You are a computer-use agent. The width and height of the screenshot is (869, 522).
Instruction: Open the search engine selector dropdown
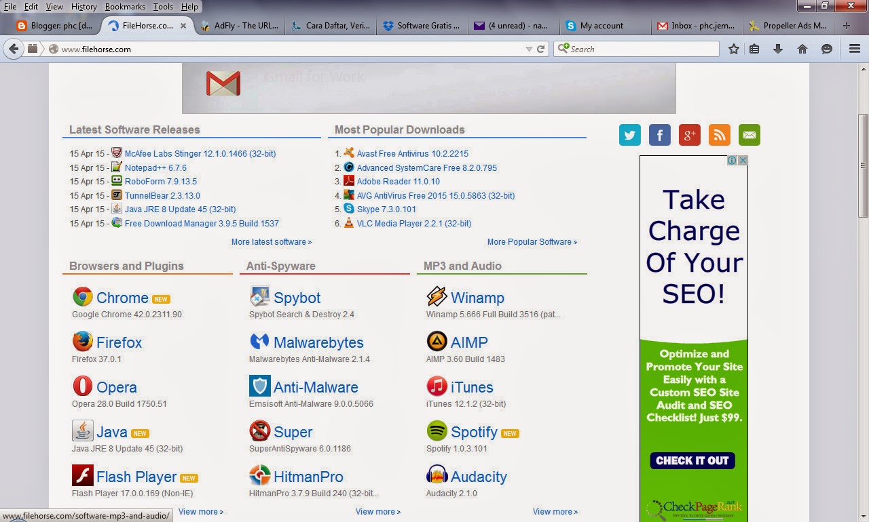[562, 49]
